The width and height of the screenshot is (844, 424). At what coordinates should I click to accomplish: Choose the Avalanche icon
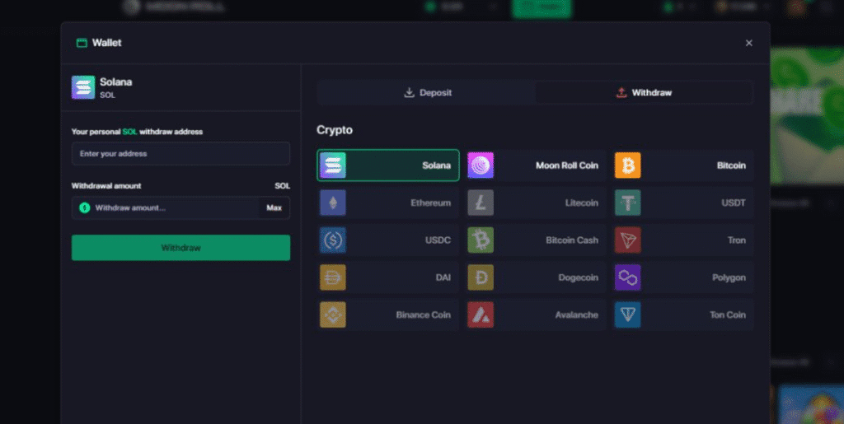[x=481, y=315]
